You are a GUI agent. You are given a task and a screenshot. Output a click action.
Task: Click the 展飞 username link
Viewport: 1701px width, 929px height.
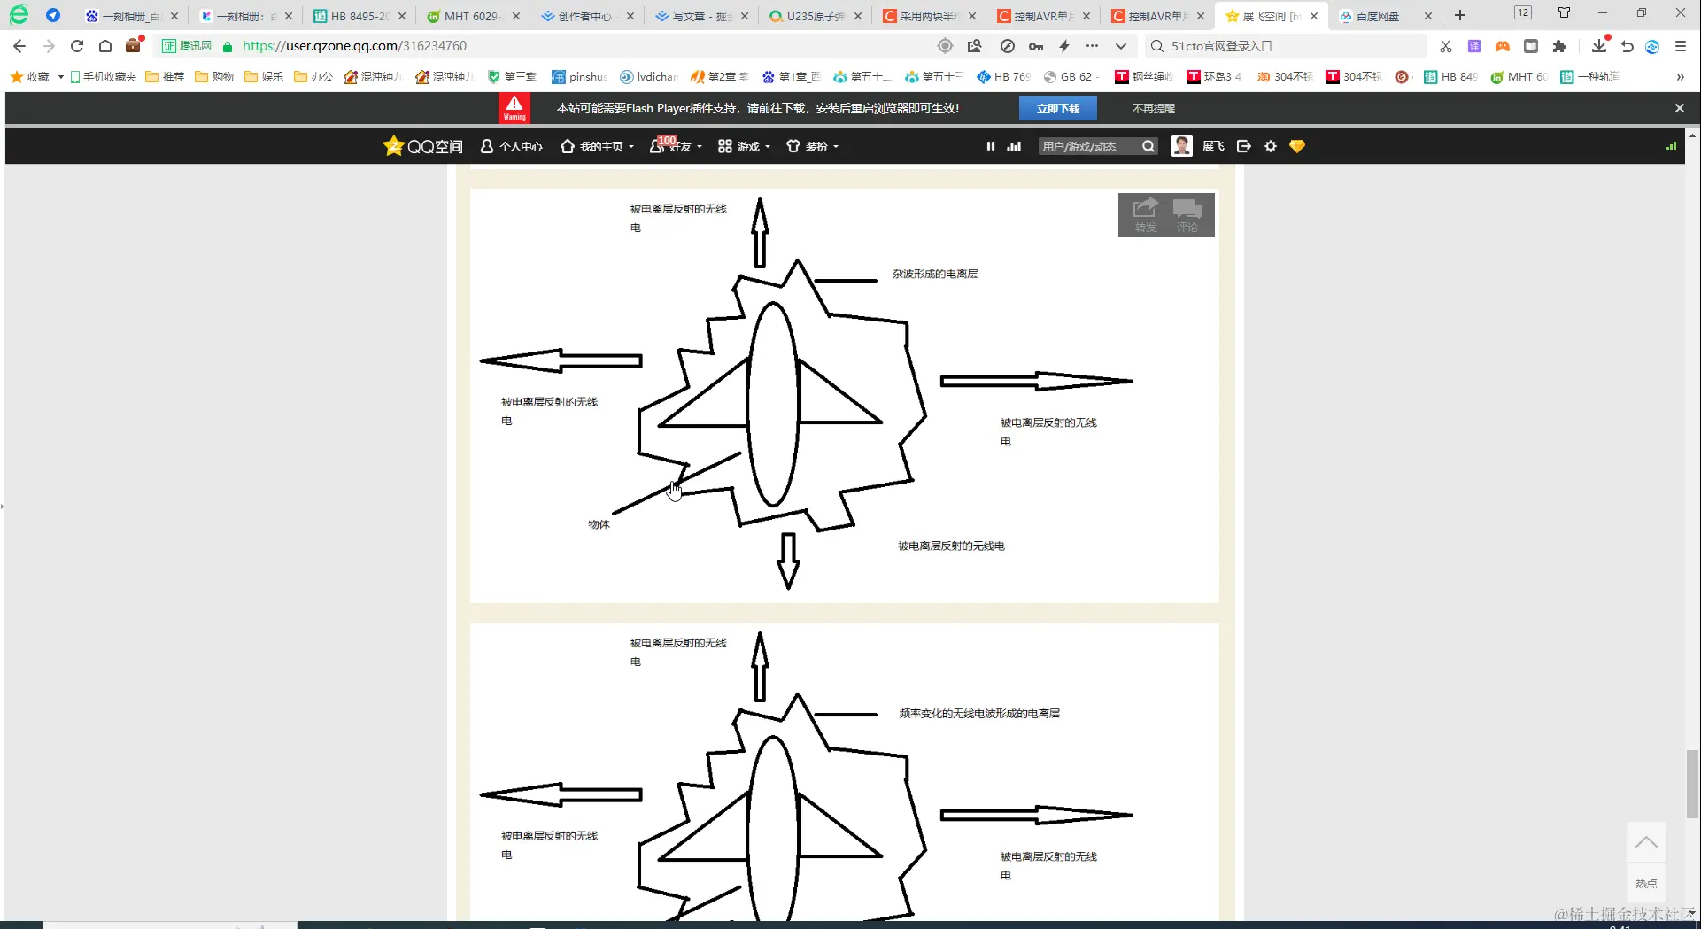pos(1213,146)
